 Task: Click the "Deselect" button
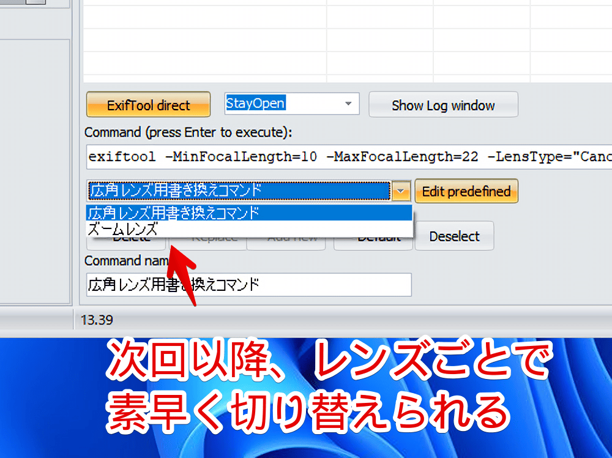(x=454, y=236)
